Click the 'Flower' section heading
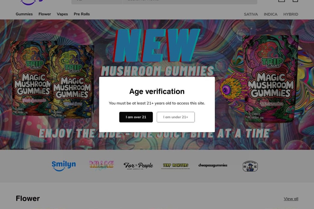 28,198
